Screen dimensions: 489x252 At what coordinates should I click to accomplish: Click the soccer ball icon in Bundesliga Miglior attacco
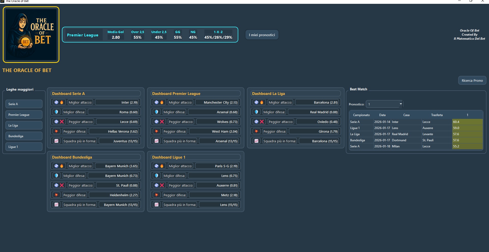click(x=56, y=166)
